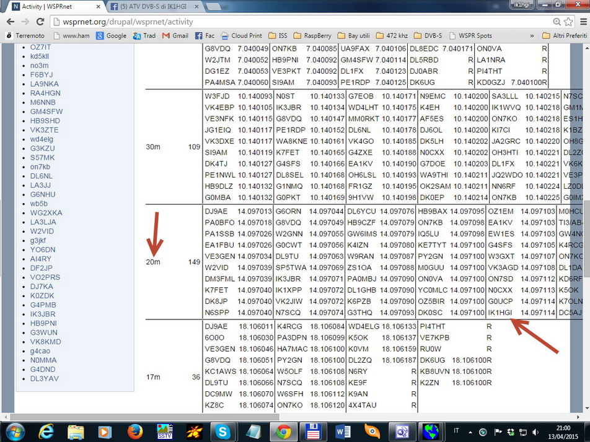590x442 pixels.
Task: Open the DL3YAV callsign link
Action: [45, 378]
